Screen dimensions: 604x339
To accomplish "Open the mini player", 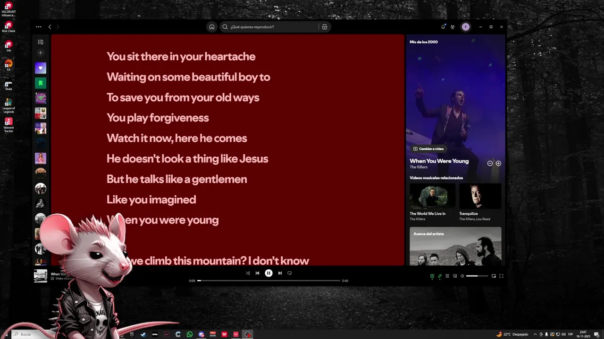I will [494, 276].
